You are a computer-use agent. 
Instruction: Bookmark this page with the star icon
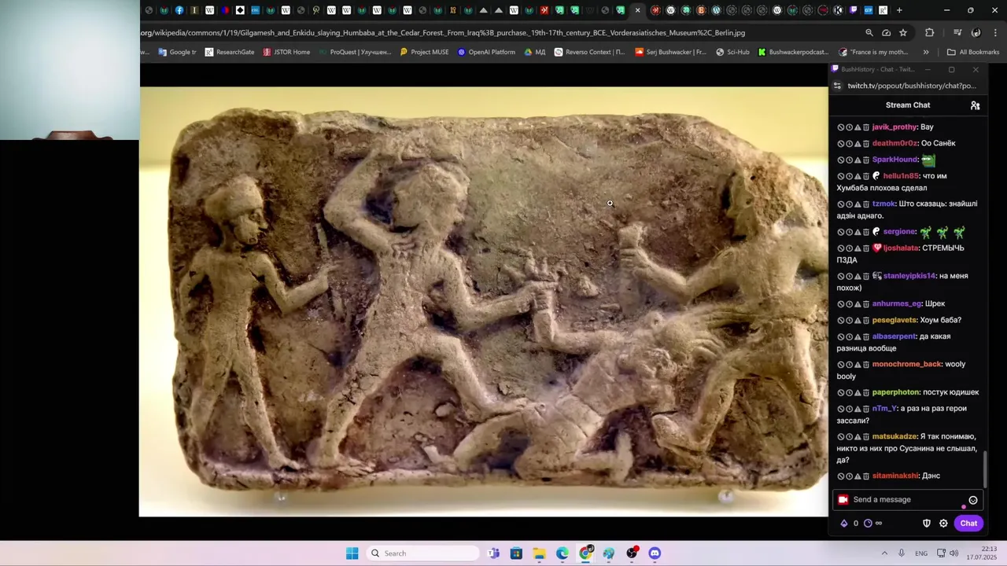pyautogui.click(x=903, y=33)
